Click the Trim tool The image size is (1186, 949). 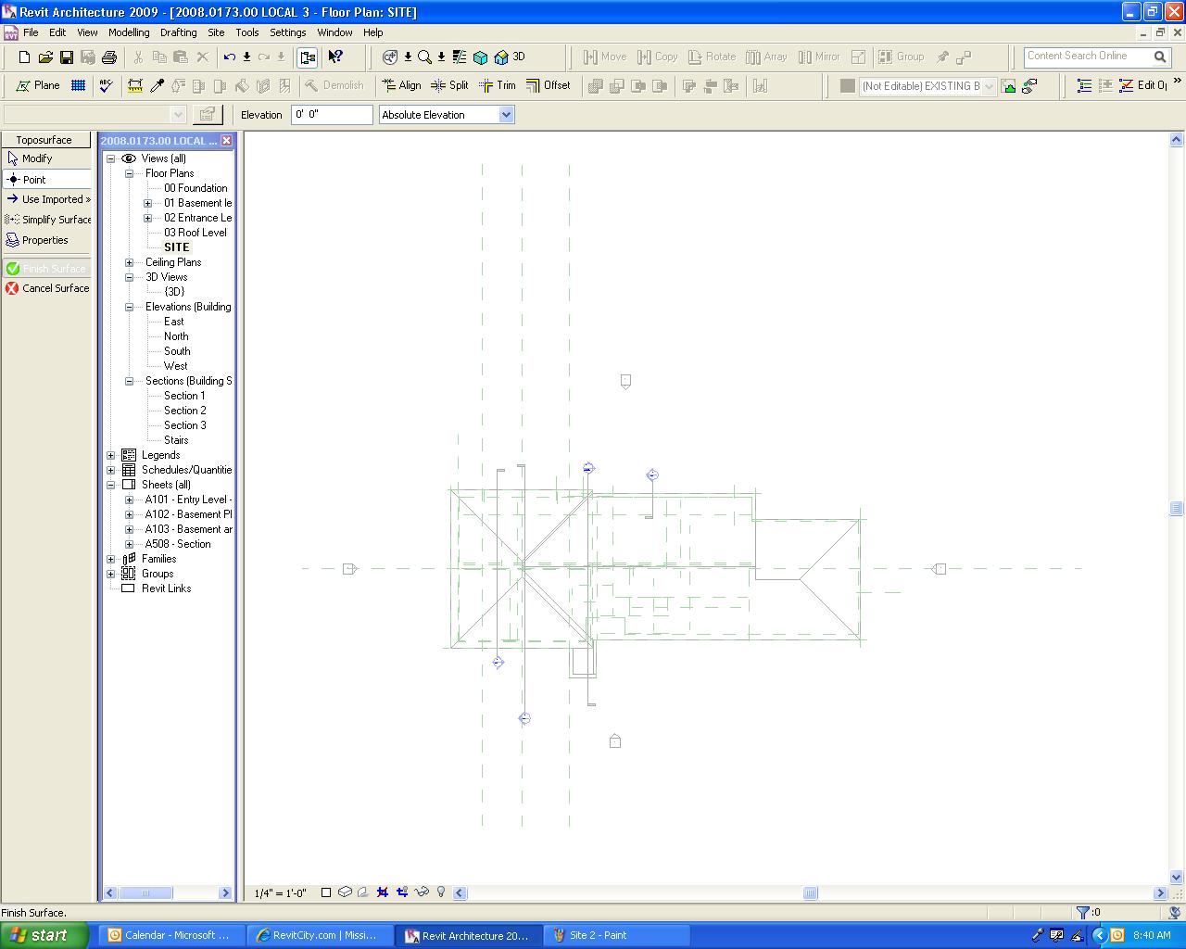tap(497, 85)
